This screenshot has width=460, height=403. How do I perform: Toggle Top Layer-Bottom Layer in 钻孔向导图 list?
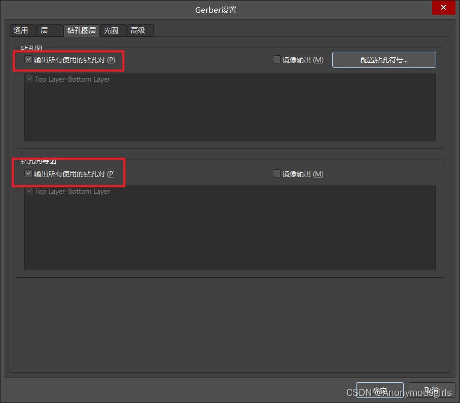[x=30, y=192]
